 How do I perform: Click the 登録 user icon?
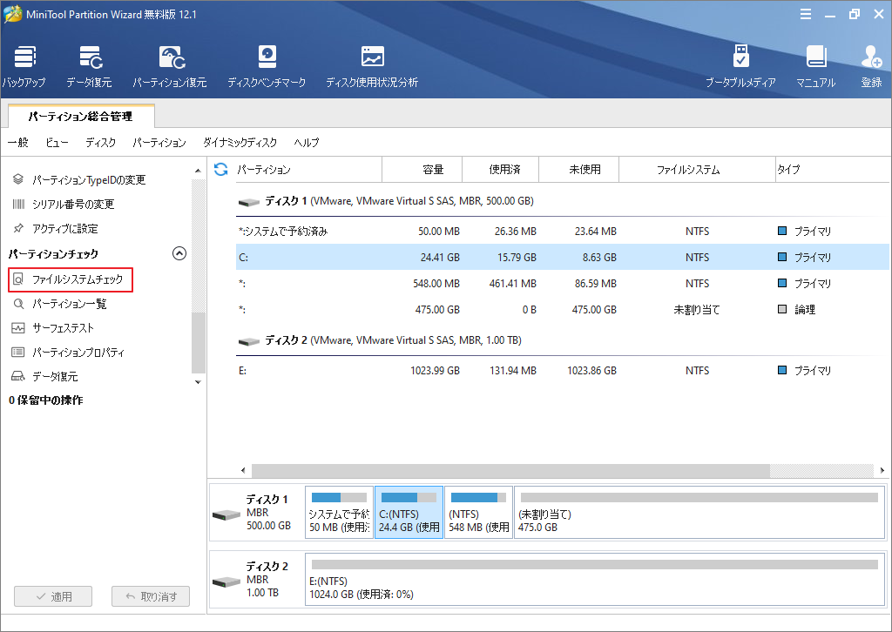871,66
